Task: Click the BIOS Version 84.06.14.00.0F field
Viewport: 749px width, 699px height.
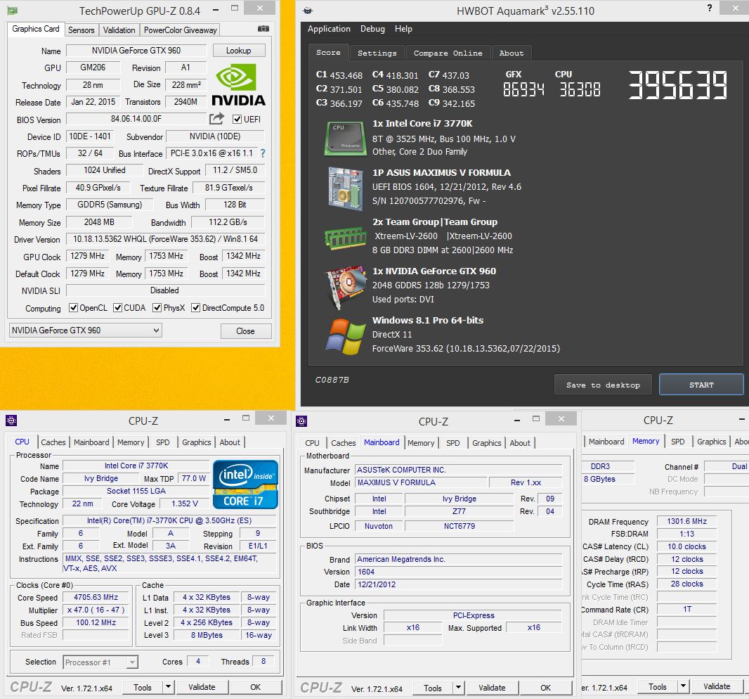Action: coord(136,119)
